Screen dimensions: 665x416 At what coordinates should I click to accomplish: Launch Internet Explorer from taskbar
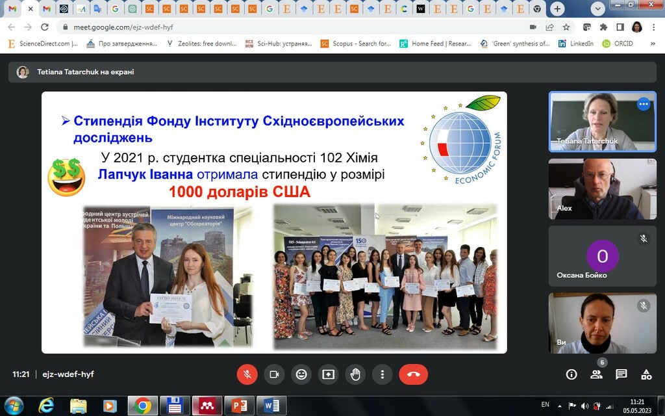pyautogui.click(x=46, y=406)
